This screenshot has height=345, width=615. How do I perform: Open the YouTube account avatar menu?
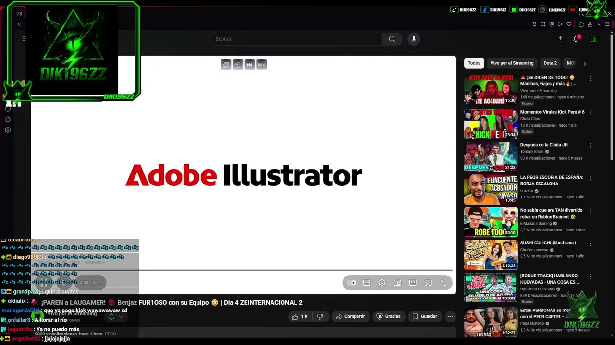[x=594, y=39]
